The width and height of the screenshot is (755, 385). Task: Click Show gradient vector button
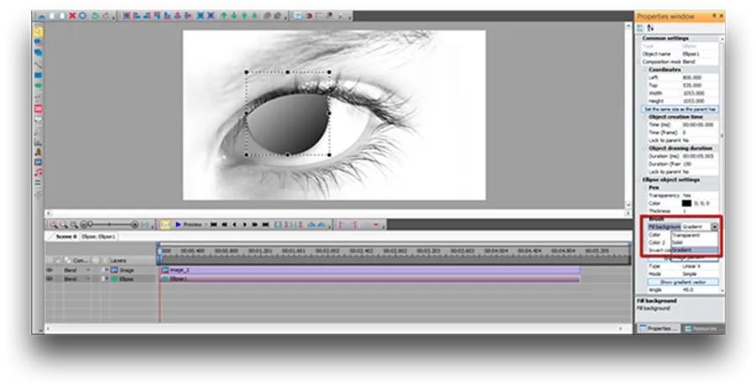(683, 282)
